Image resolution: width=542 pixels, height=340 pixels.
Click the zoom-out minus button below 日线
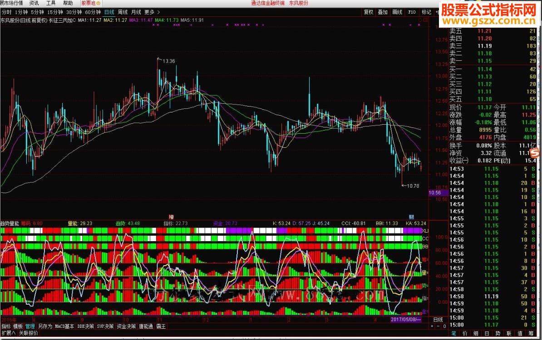pos(439,326)
